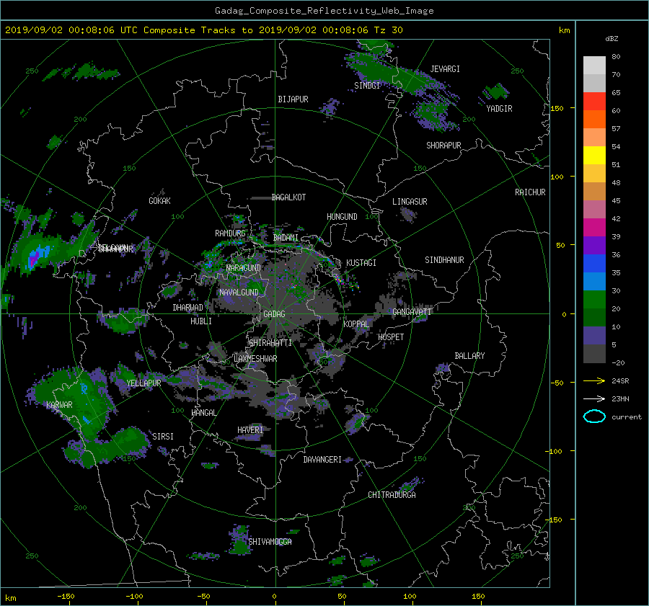Click the NARAGUND city label
The height and width of the screenshot is (606, 649).
coord(244,268)
